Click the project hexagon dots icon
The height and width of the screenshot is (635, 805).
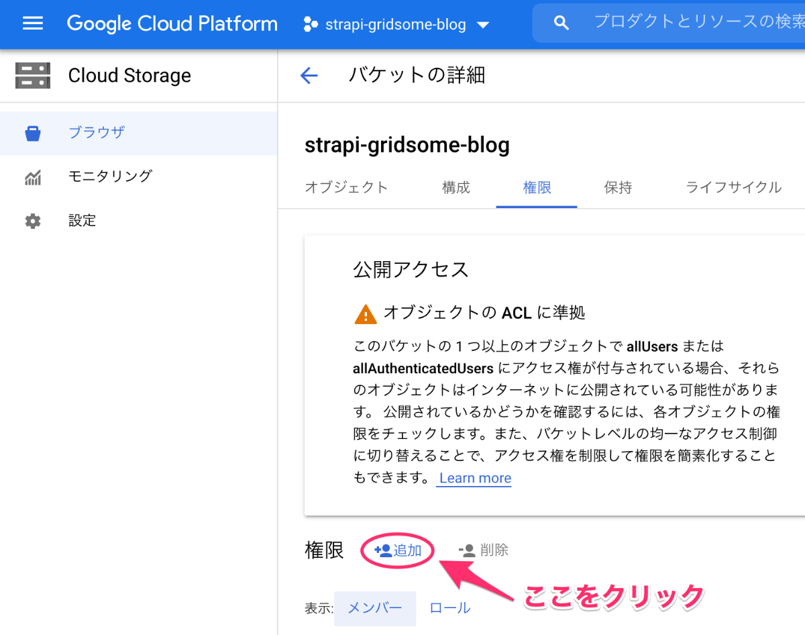pos(311,25)
